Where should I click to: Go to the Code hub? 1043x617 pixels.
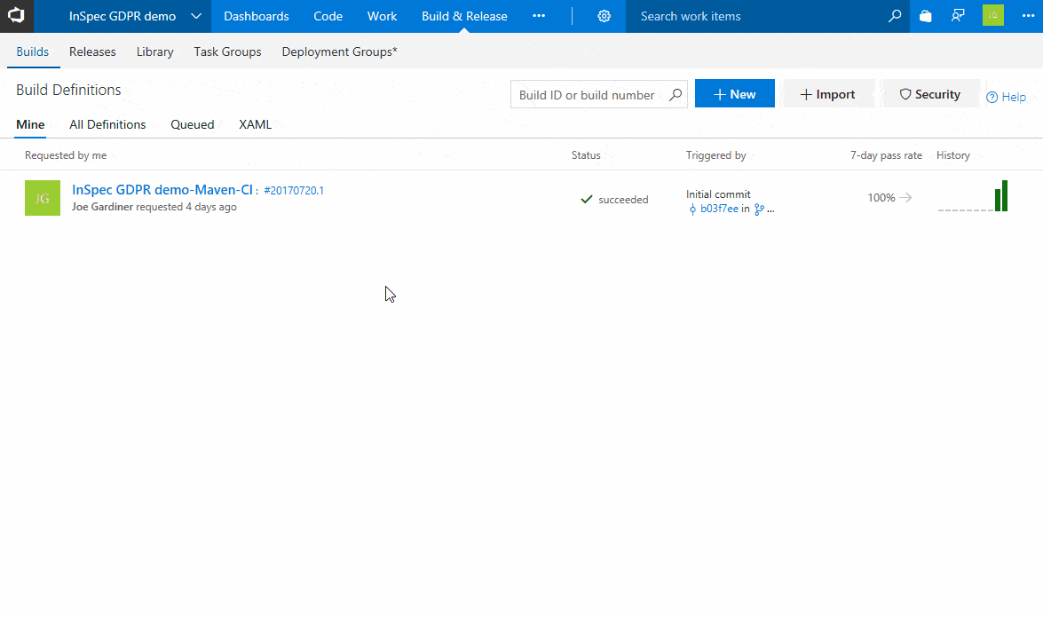[328, 16]
